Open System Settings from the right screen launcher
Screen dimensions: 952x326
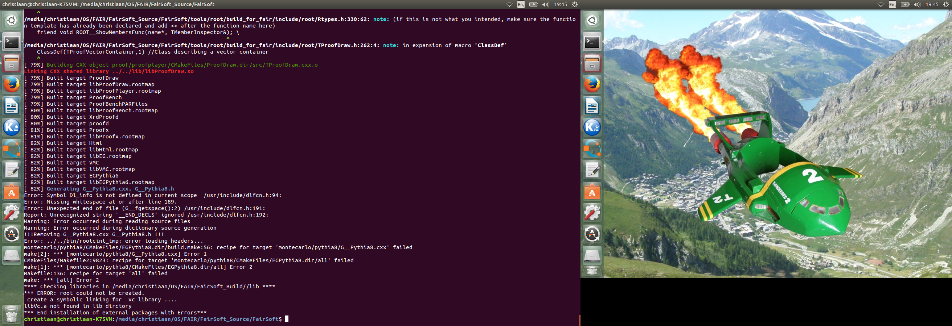[592, 213]
